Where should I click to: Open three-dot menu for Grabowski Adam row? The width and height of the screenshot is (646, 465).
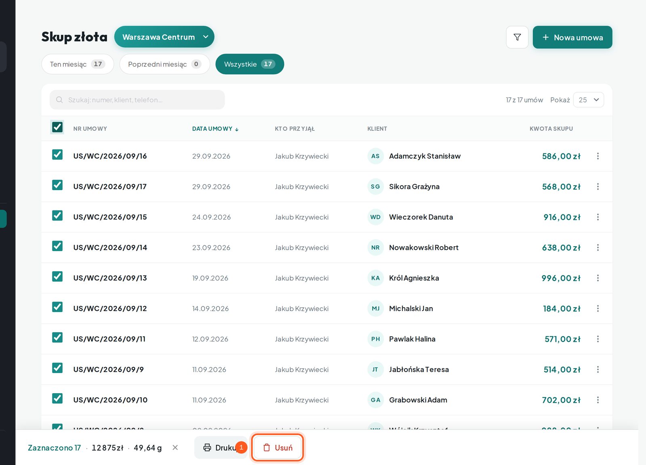[x=598, y=400]
